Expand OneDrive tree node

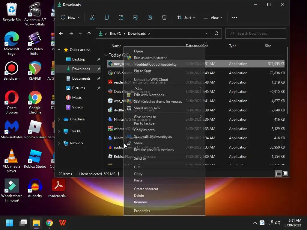click(x=59, y=119)
